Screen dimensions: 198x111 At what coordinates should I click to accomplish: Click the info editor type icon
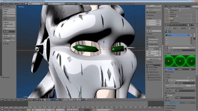coord(2,4)
